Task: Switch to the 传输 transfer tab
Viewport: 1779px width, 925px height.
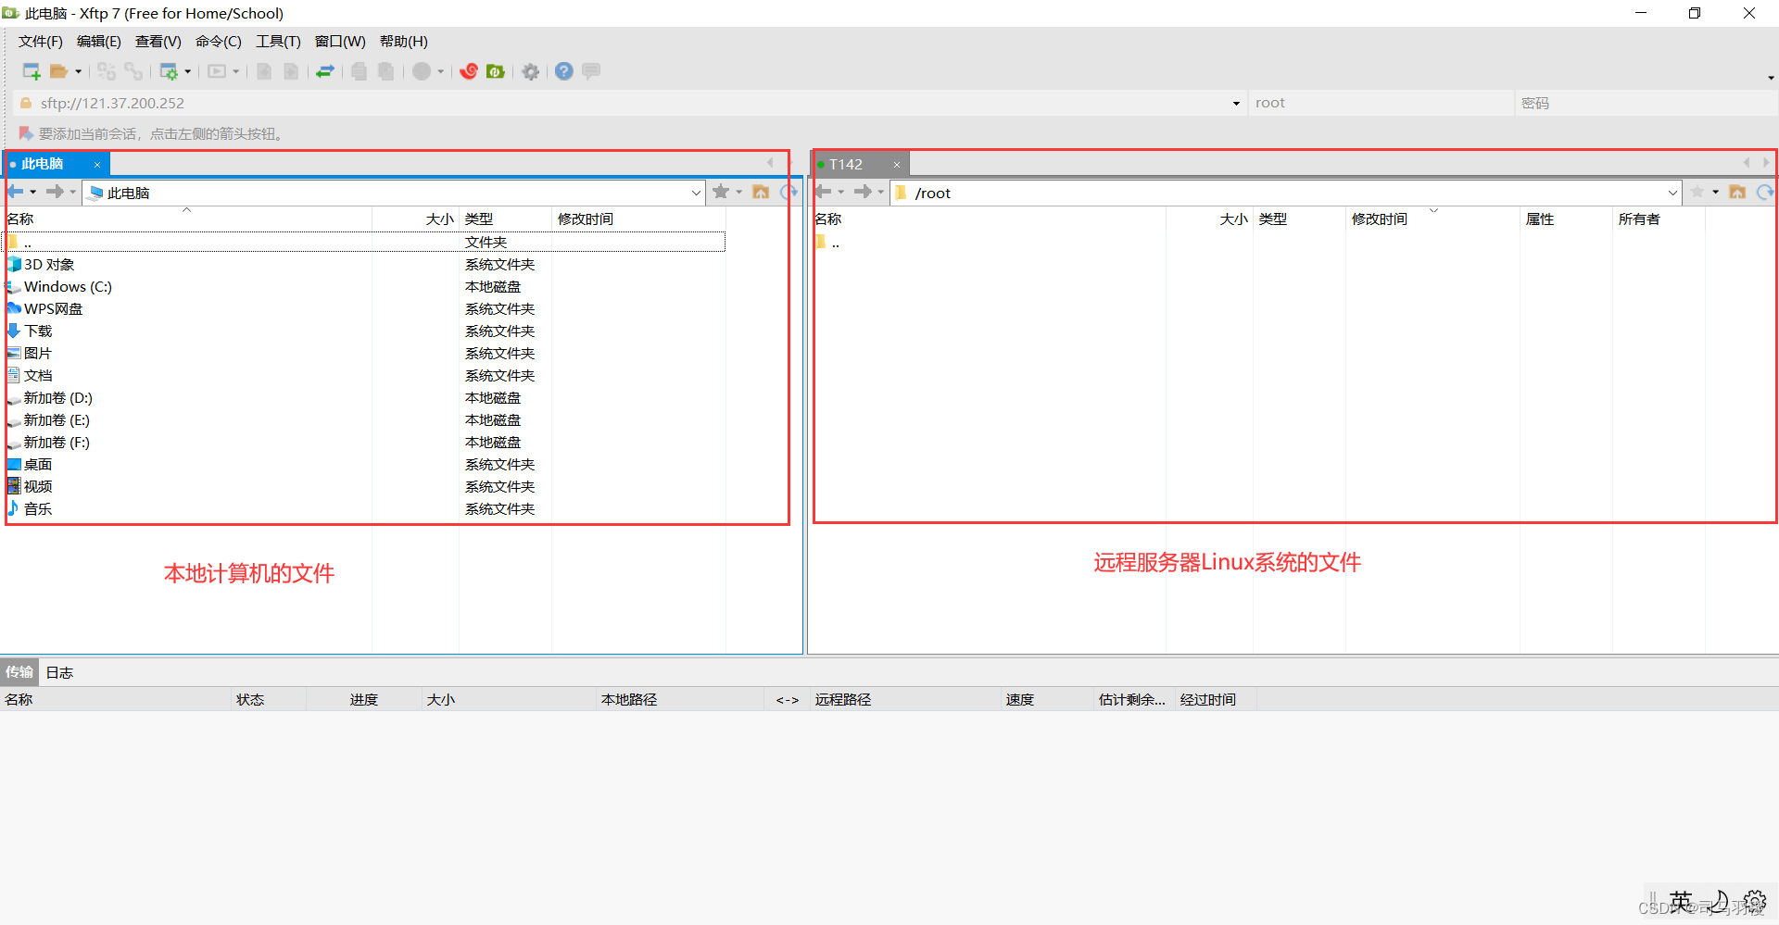Action: [19, 672]
